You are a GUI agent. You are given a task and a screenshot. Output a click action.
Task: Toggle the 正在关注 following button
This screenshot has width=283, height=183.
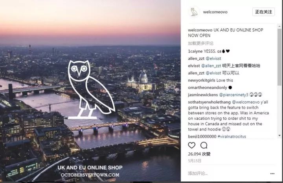pyautogui.click(x=263, y=12)
